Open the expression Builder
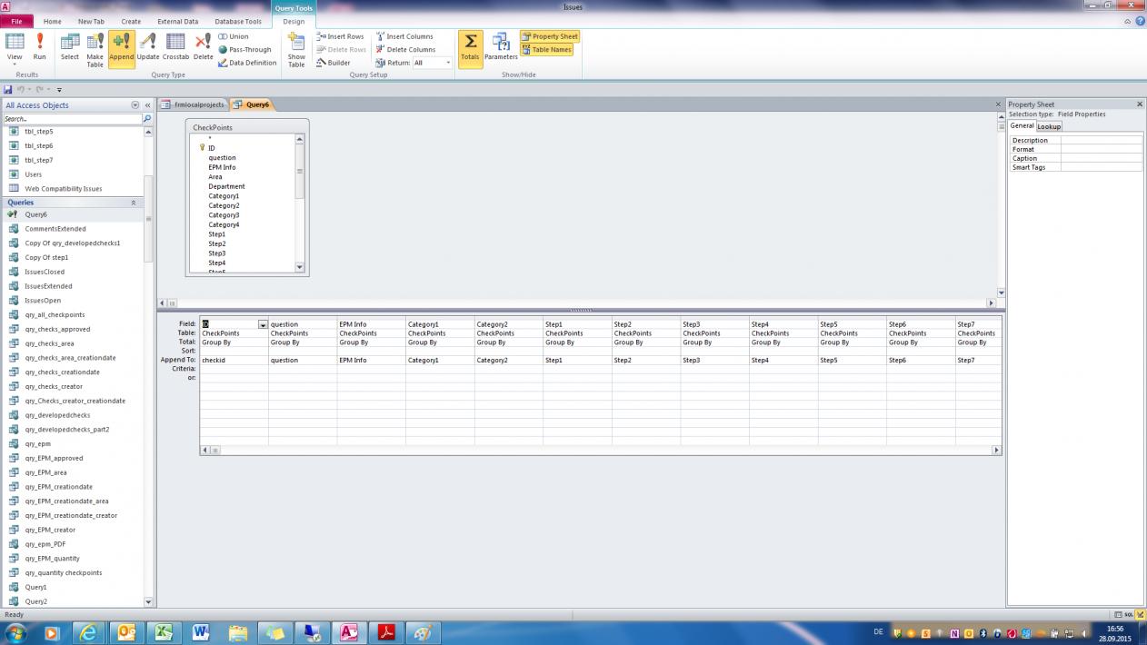Screen dimensions: 1147x645 pyautogui.click(x=334, y=63)
